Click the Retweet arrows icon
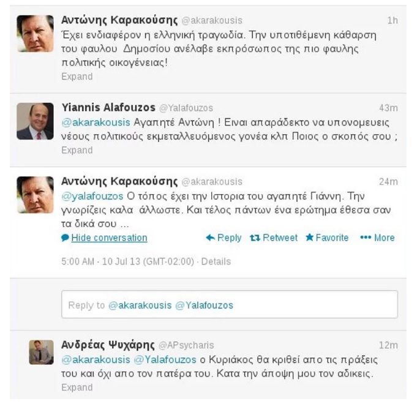Viewport: 420px width, 404px height. [x=255, y=238]
